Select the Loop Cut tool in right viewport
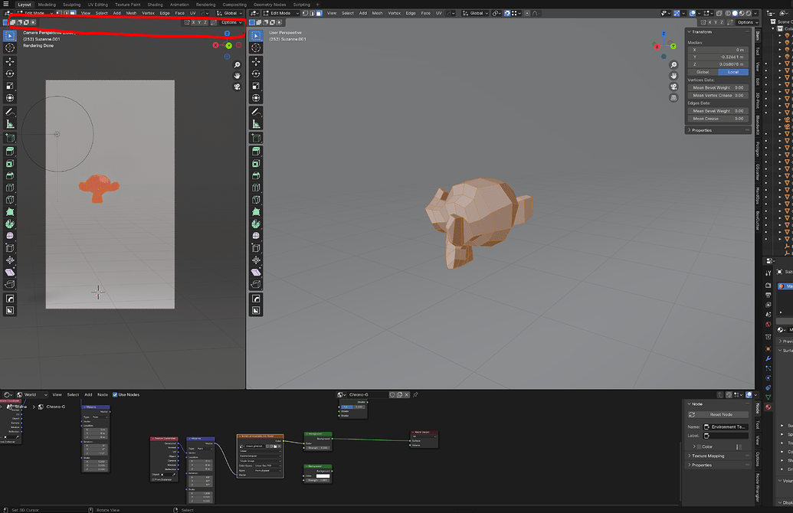 pyautogui.click(x=256, y=188)
